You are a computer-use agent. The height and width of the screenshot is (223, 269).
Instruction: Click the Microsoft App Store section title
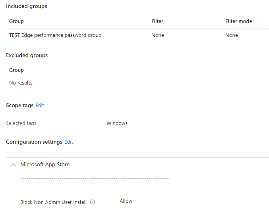(x=45, y=165)
